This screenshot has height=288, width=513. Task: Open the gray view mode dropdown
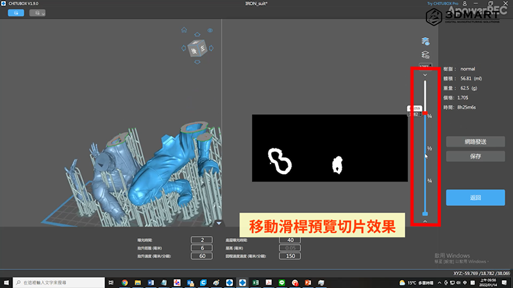[37, 12]
